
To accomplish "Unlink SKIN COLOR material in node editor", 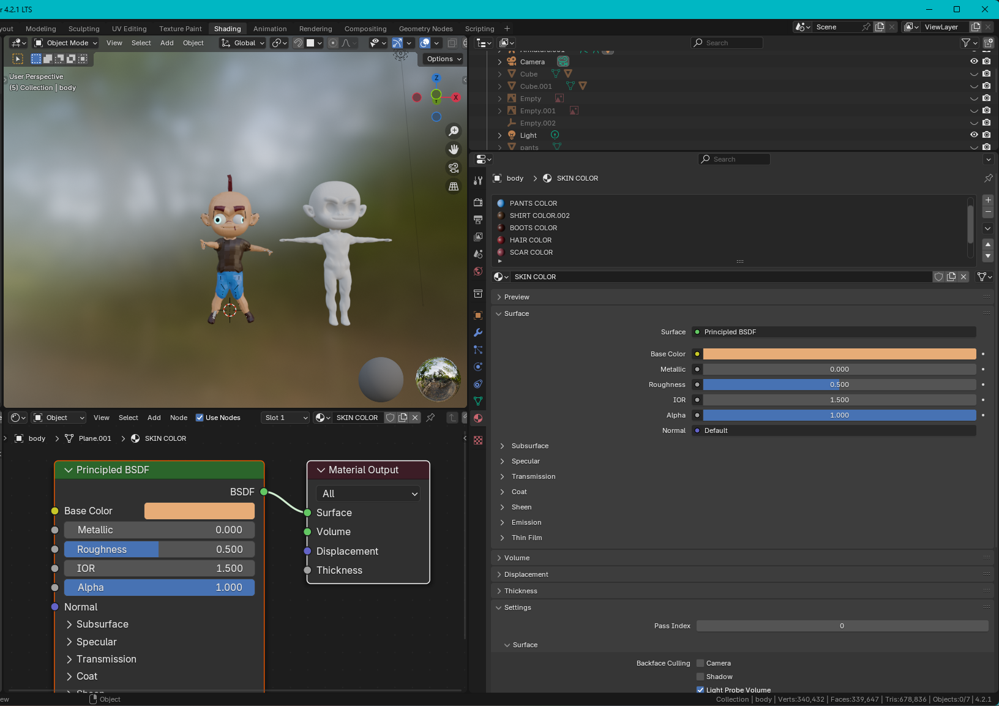I will click(x=415, y=418).
